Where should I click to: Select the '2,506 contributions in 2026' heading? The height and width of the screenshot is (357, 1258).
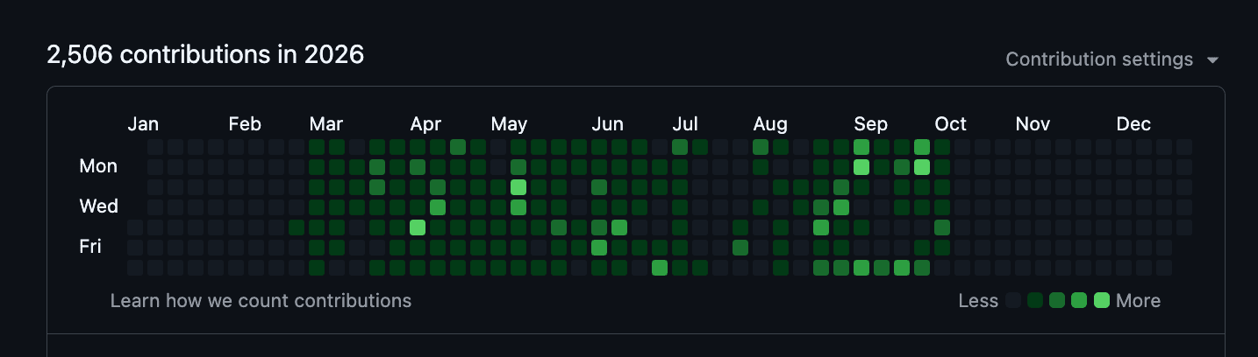point(205,55)
